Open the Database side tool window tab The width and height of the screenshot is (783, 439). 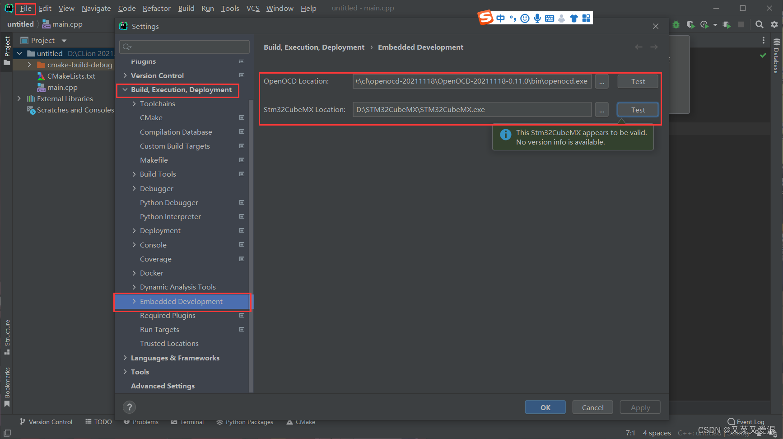click(776, 56)
